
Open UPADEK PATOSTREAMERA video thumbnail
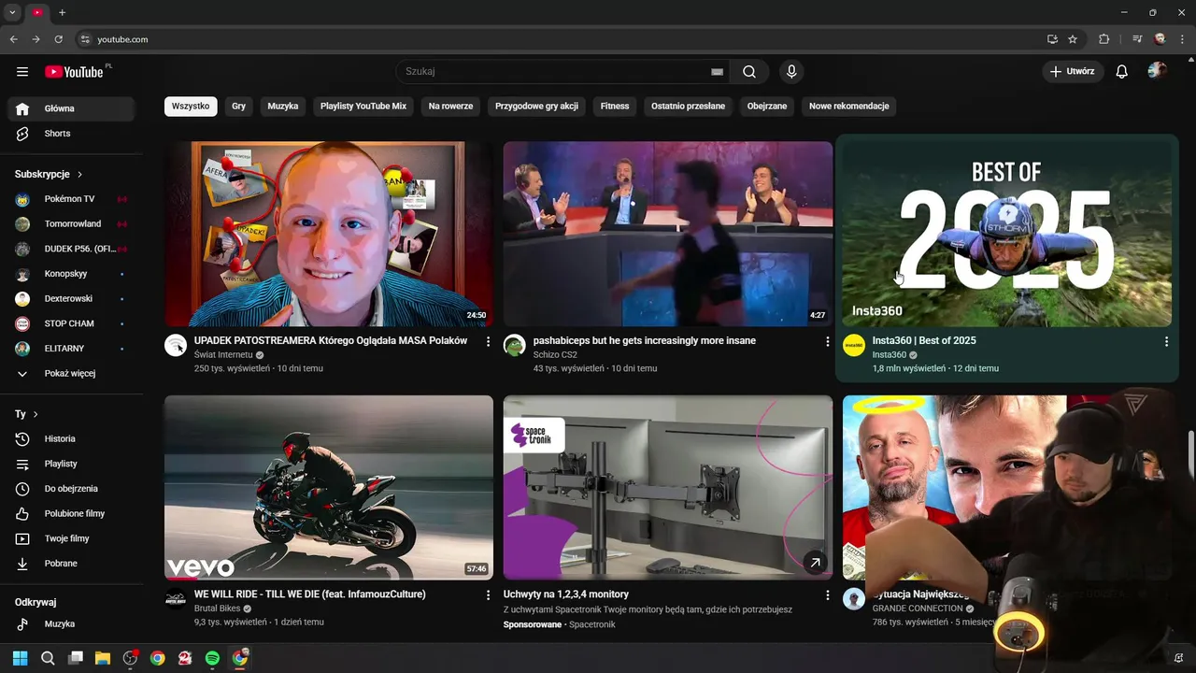(329, 234)
